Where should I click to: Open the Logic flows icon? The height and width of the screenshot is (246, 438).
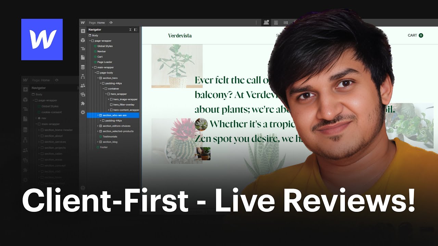pos(83,77)
